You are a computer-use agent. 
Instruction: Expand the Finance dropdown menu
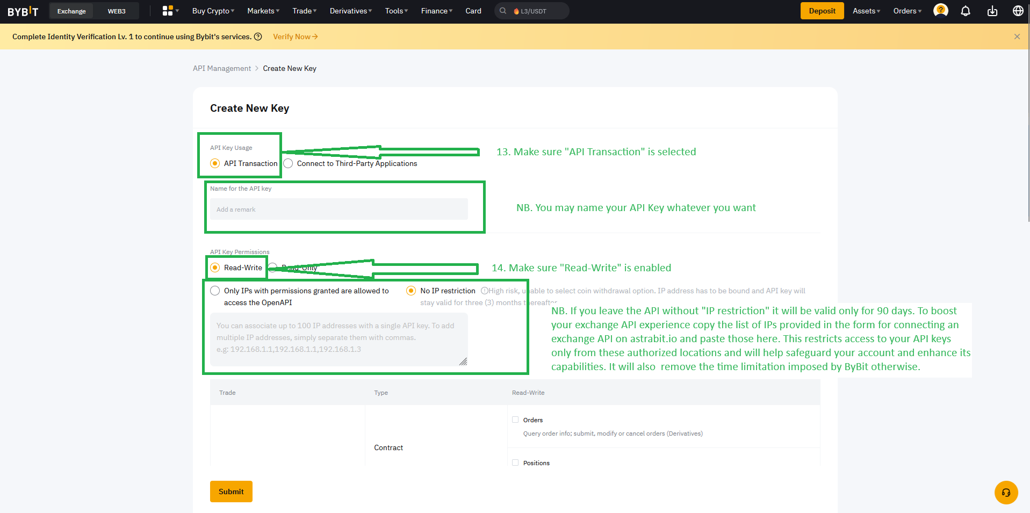(437, 11)
